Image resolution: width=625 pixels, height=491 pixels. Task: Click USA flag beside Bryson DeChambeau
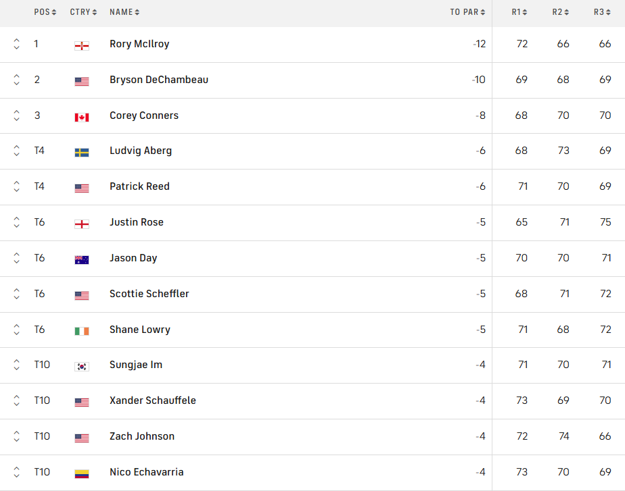(x=82, y=81)
